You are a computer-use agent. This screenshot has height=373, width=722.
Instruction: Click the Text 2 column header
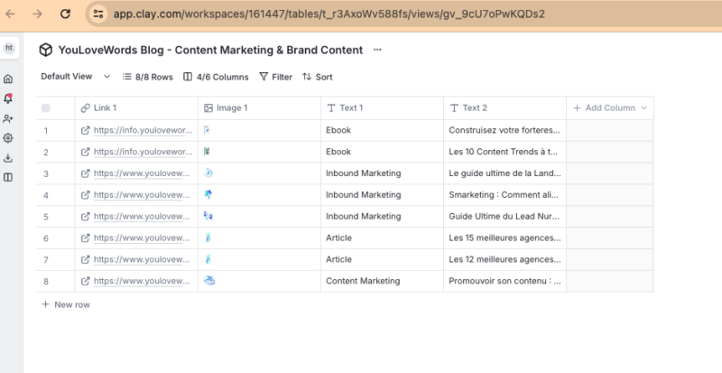point(505,107)
